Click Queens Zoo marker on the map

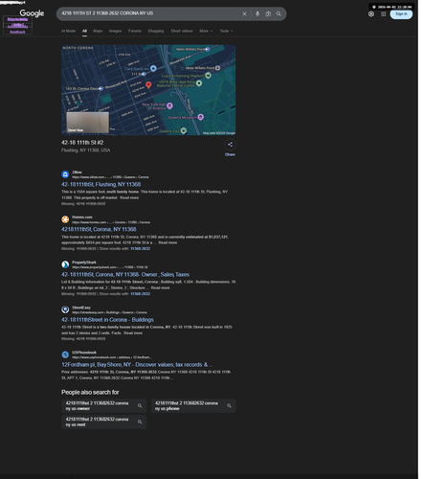pos(184,130)
